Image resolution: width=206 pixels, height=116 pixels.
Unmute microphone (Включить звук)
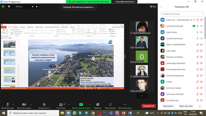(x=8, y=105)
